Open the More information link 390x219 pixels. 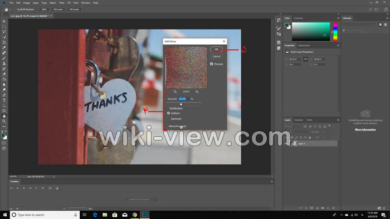coord(365,130)
